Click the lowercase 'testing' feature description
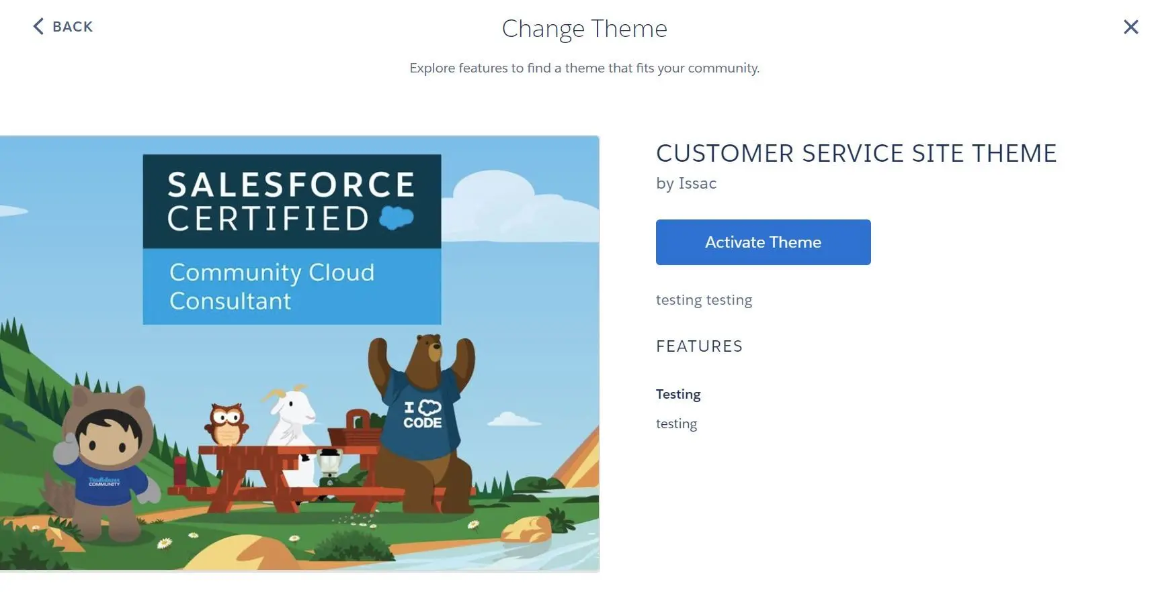Viewport: 1154px width, 592px height. click(x=676, y=424)
